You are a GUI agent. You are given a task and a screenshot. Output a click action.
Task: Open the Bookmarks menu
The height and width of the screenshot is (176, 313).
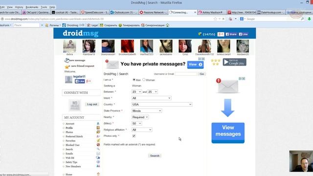coord(32,7)
